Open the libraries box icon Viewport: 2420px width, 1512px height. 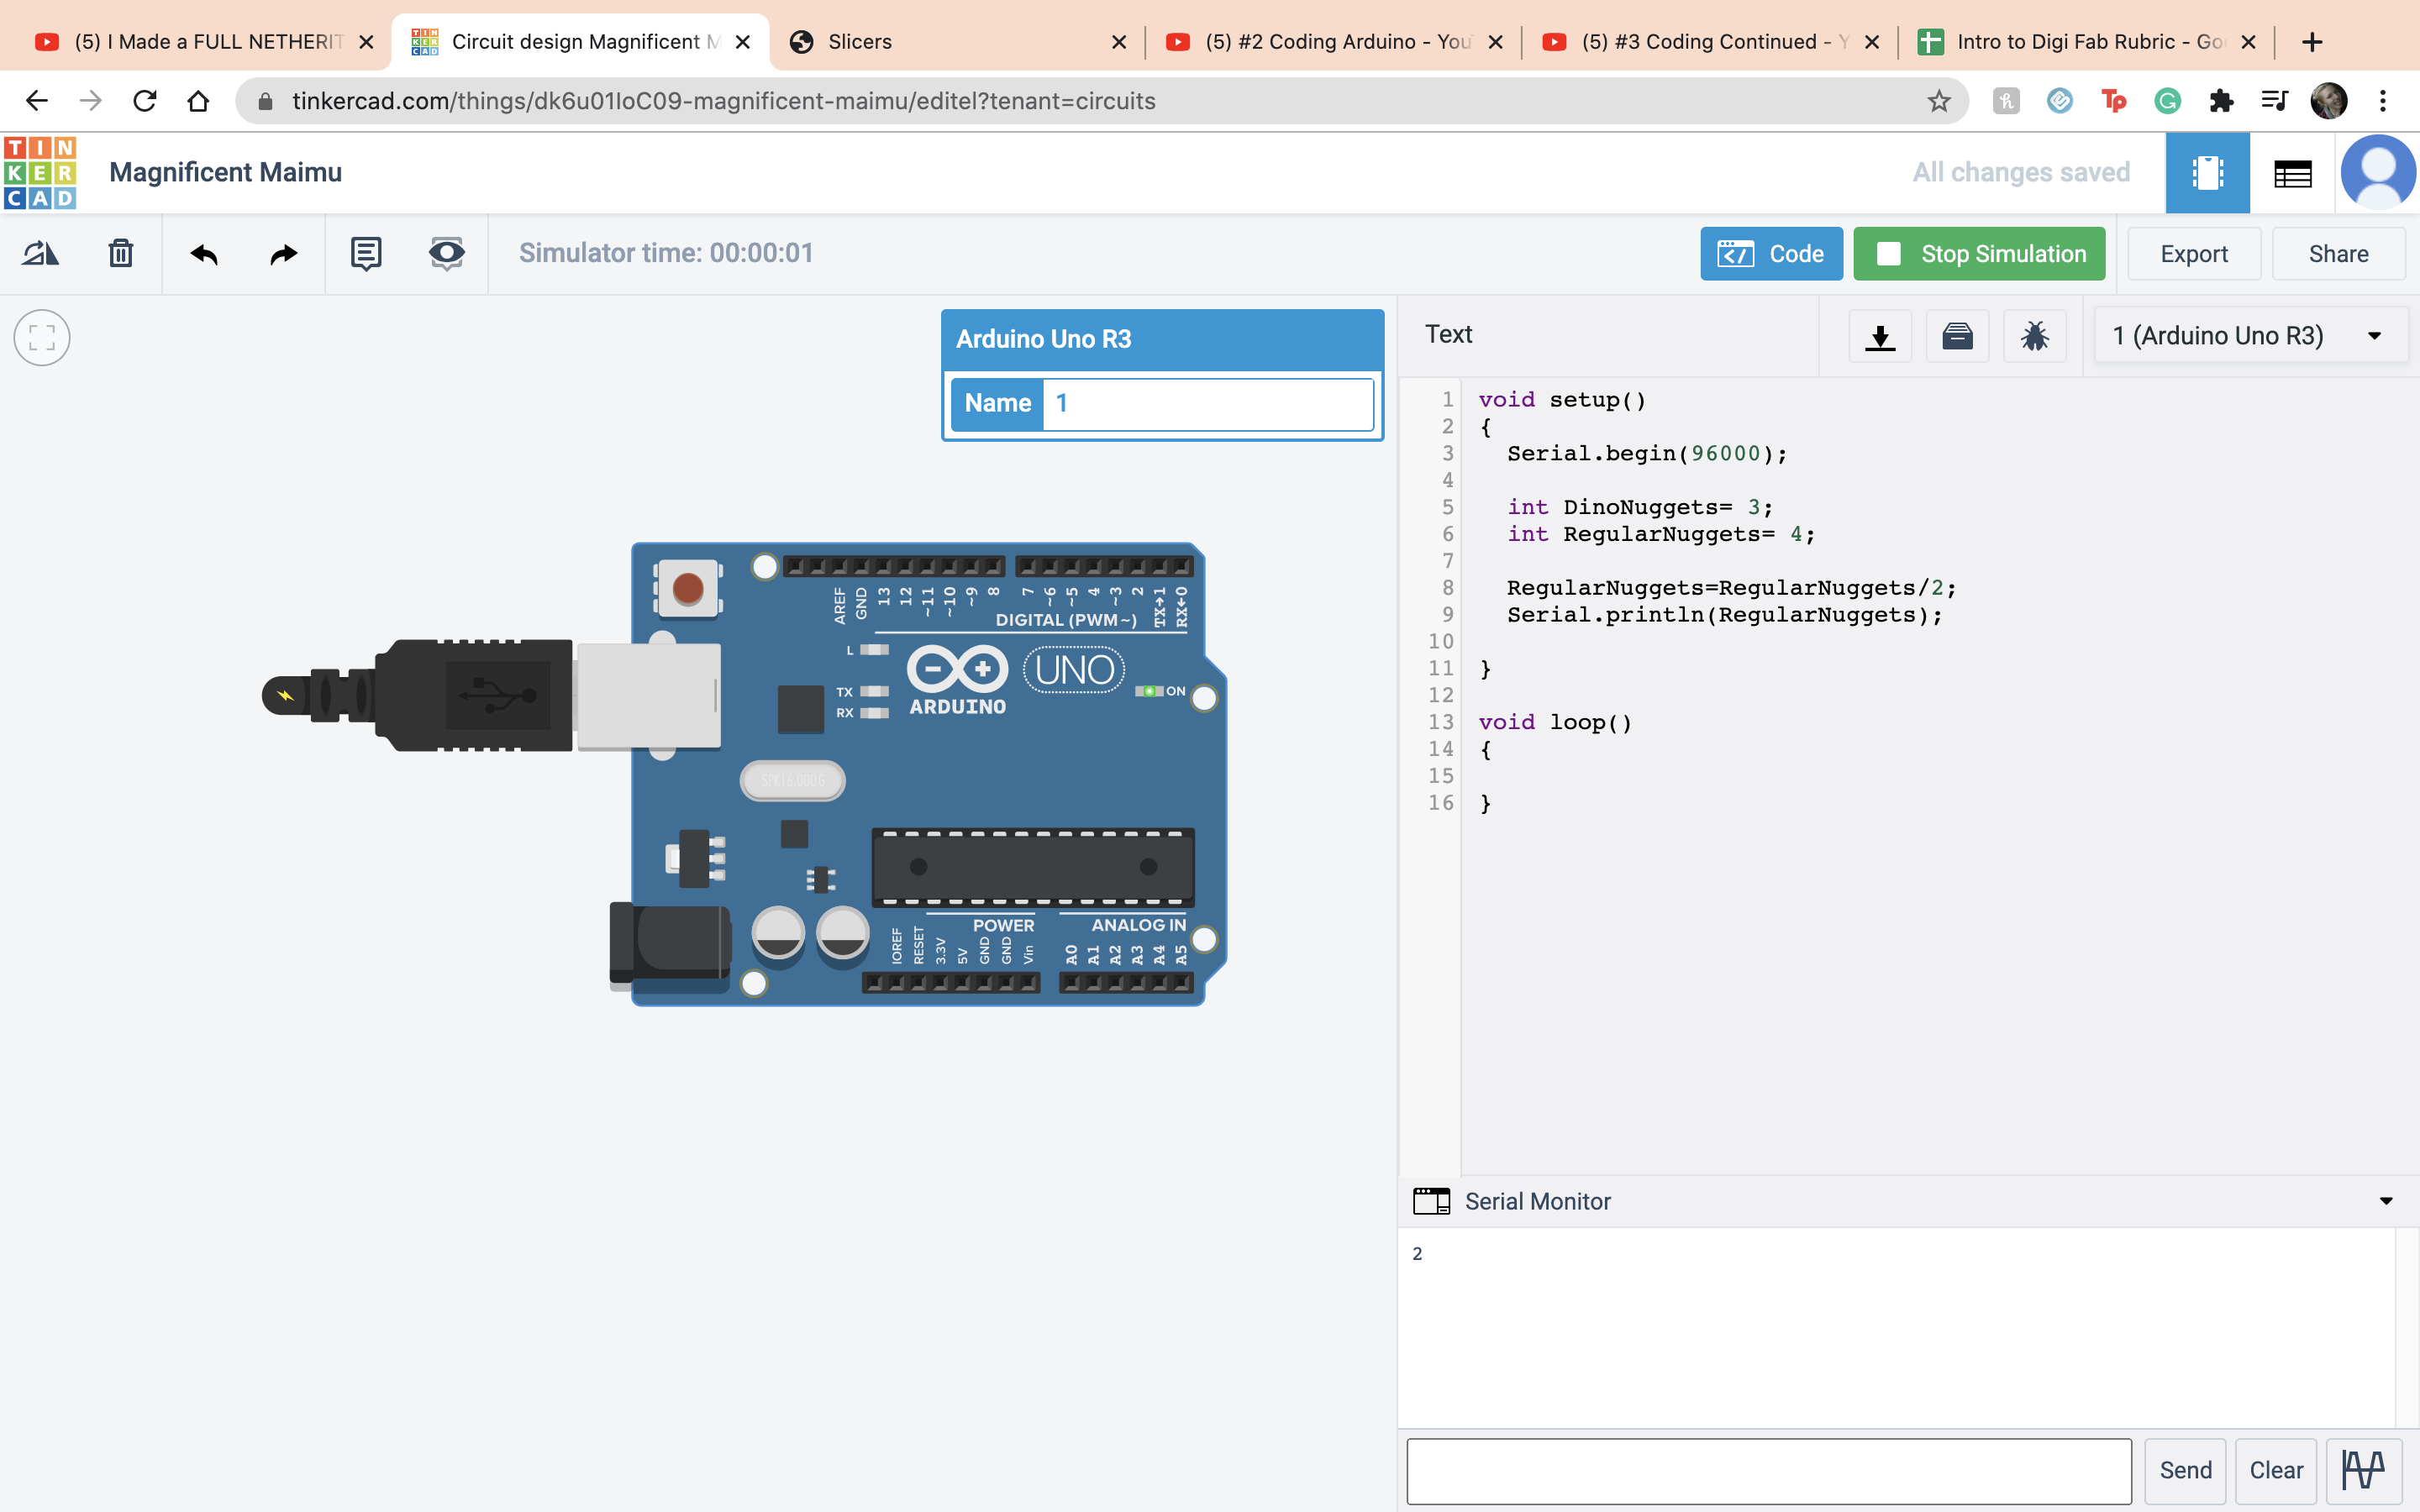pos(1957,336)
